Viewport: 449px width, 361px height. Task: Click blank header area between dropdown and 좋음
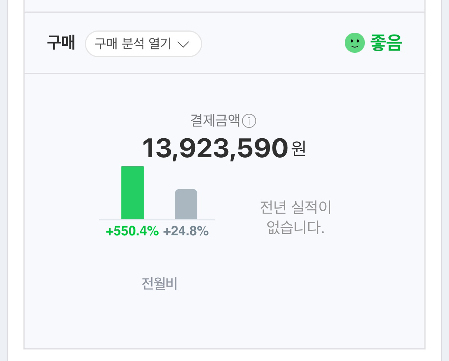272,43
